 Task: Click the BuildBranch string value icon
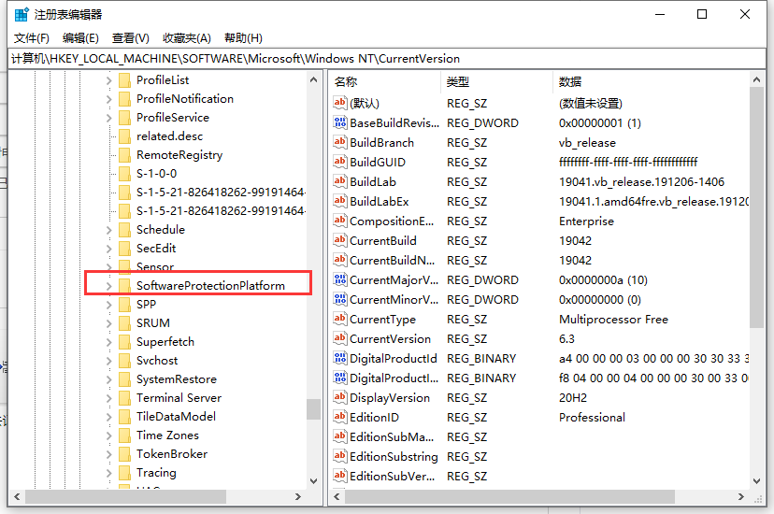click(x=340, y=143)
